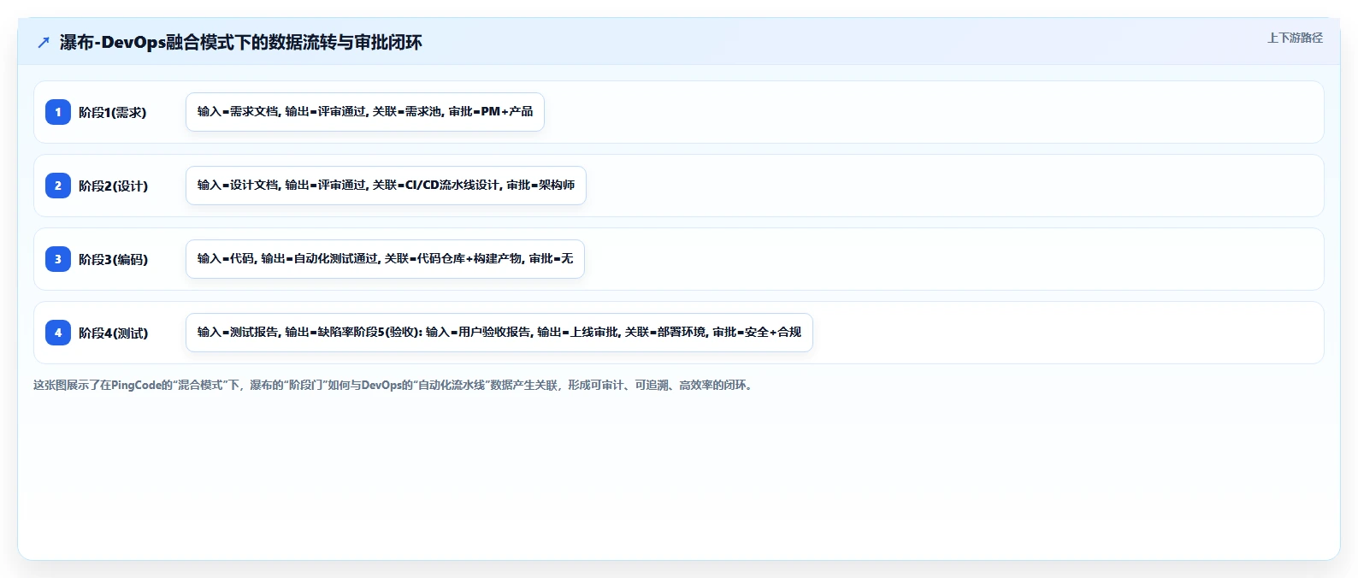Select the 阶段3(编码) label

coord(114,259)
